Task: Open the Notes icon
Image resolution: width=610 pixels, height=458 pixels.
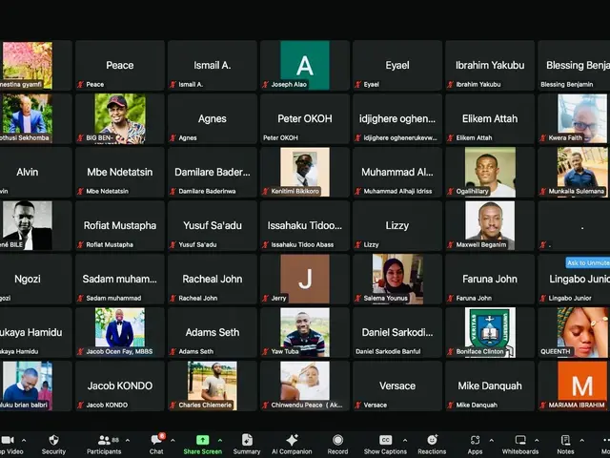Action: pos(565,440)
